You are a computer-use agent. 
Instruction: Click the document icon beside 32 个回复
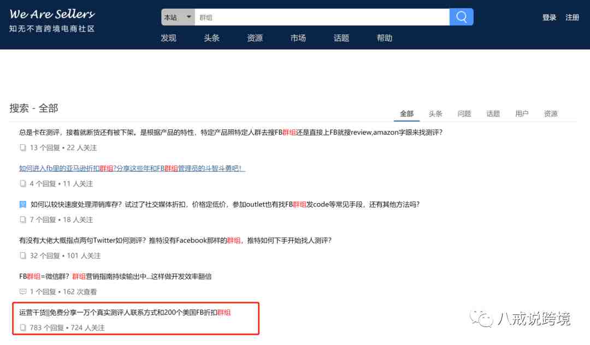(x=23, y=256)
